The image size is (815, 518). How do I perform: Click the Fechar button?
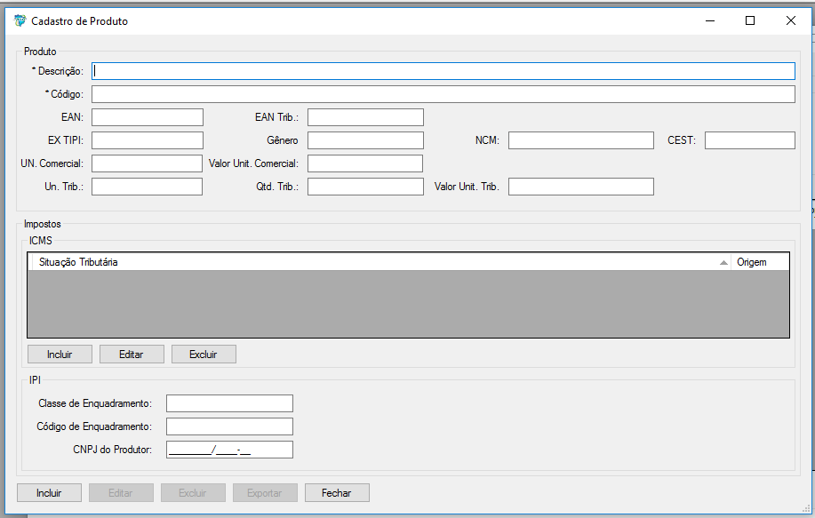click(x=337, y=492)
